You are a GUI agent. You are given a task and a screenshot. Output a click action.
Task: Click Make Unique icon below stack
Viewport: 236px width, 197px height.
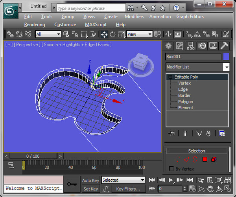[199, 133]
